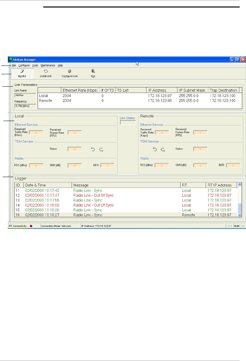Click the Trap Destination column header

(224, 90)
